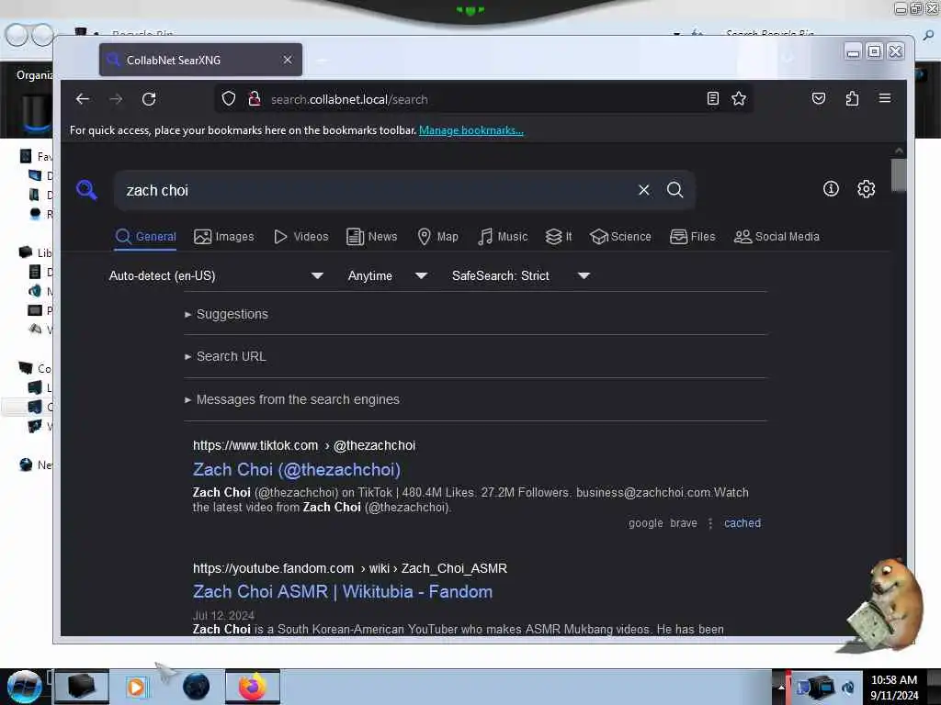This screenshot has height=705, width=941.
Task: Switch to the Files tab
Action: click(x=693, y=237)
